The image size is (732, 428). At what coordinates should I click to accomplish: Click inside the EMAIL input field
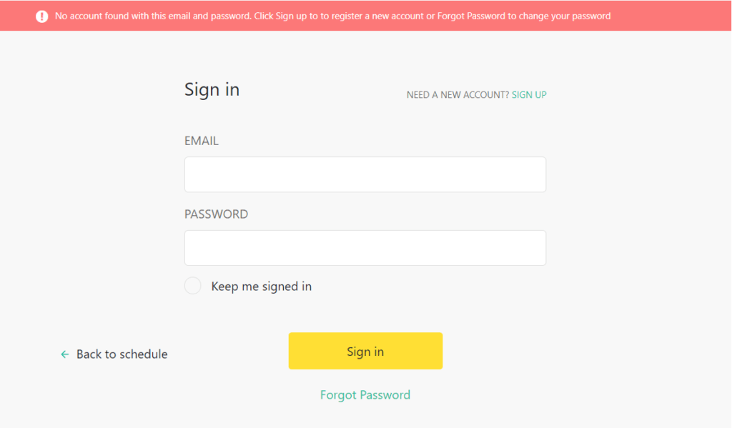tap(365, 174)
